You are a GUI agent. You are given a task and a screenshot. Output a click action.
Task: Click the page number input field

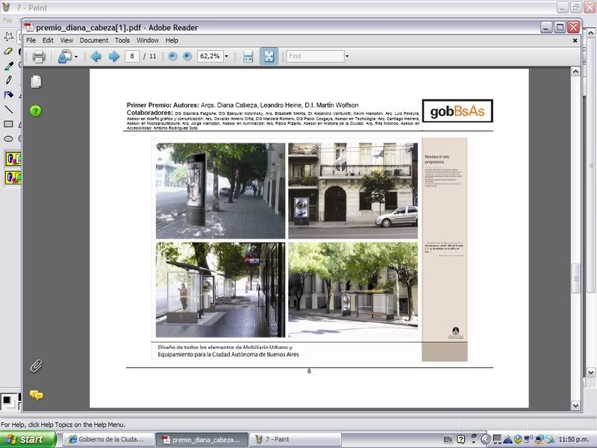(x=133, y=56)
